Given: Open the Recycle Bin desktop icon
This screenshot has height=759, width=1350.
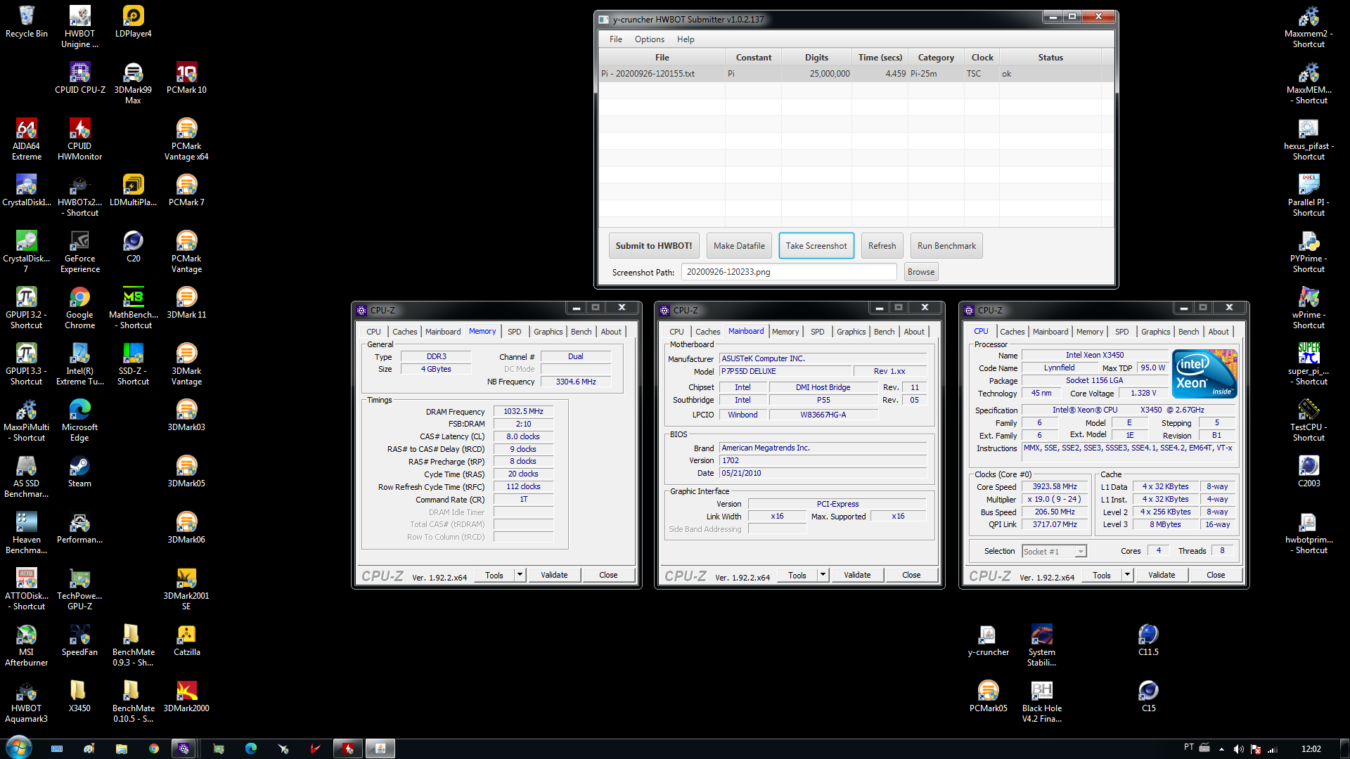Looking at the screenshot, I should pos(27,22).
